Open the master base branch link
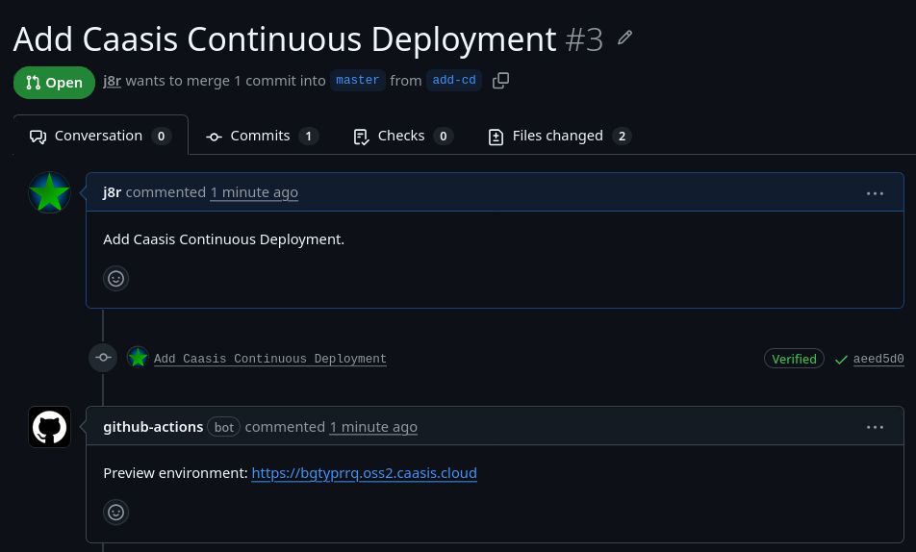916x552 pixels. (x=358, y=81)
